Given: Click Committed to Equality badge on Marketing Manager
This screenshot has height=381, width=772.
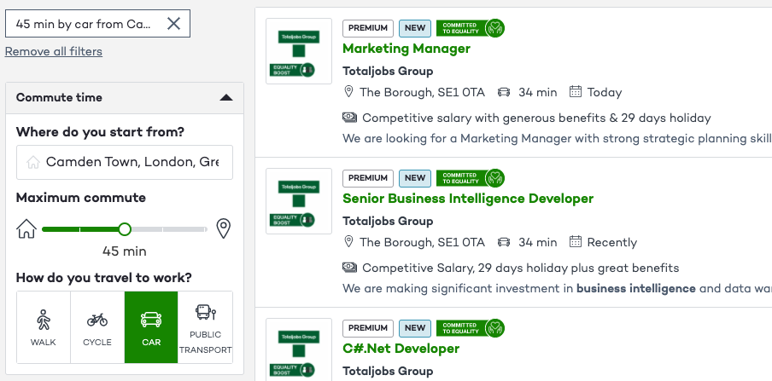Looking at the screenshot, I should point(471,28).
